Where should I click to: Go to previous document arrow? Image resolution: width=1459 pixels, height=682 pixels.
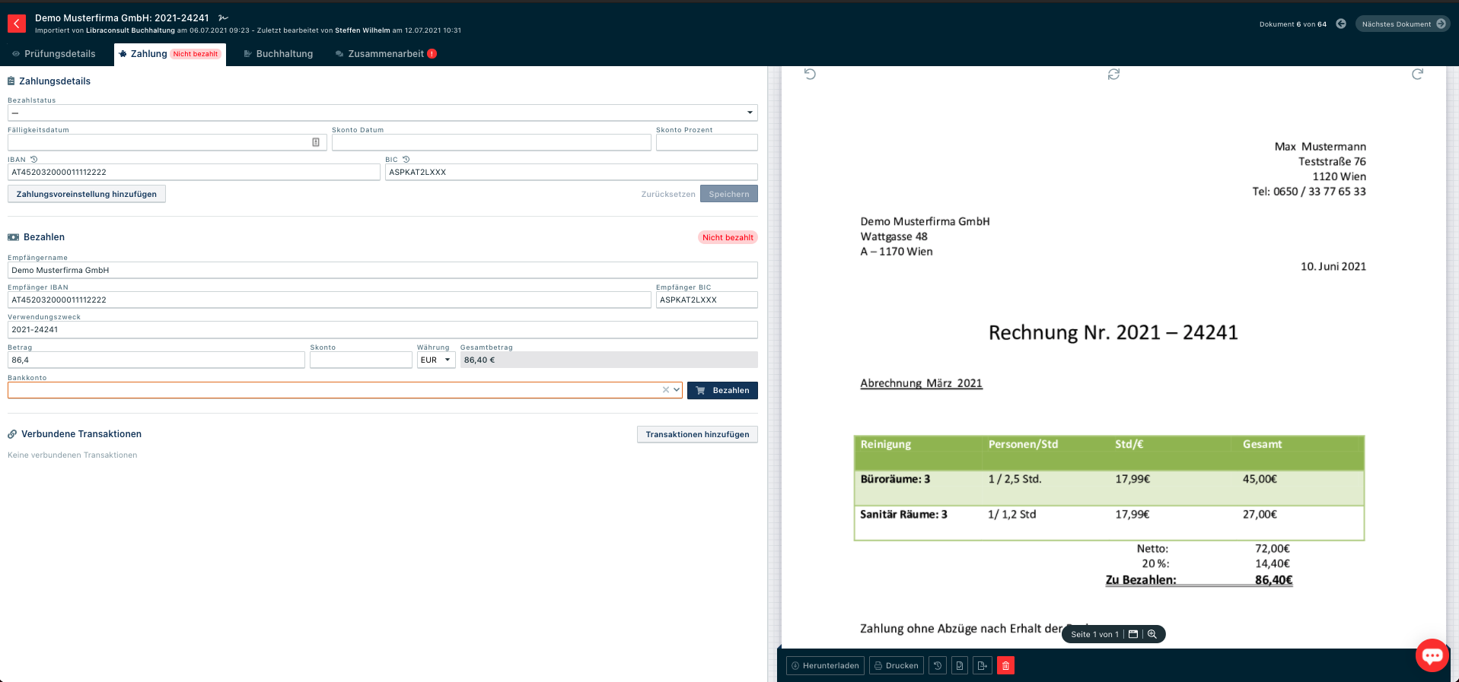[1341, 24]
